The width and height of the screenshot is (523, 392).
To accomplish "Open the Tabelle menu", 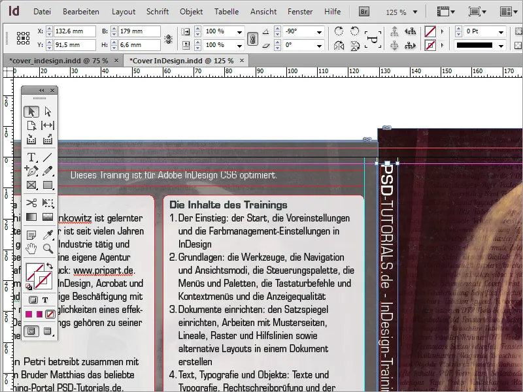I will click(226, 12).
